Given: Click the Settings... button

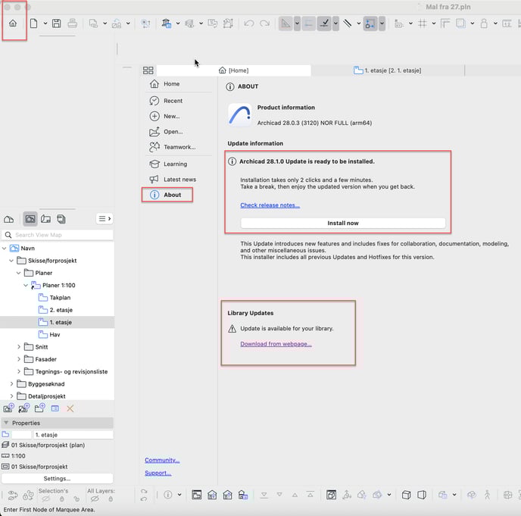Looking at the screenshot, I should tap(57, 478).
